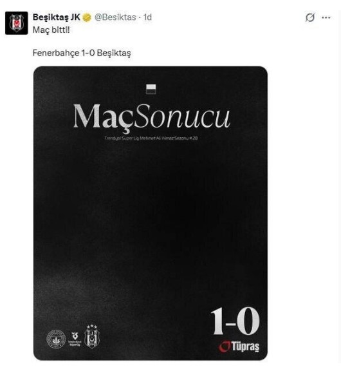Click the Beşiktaş crest in the graphic
341x371 pixels.
tap(92, 336)
